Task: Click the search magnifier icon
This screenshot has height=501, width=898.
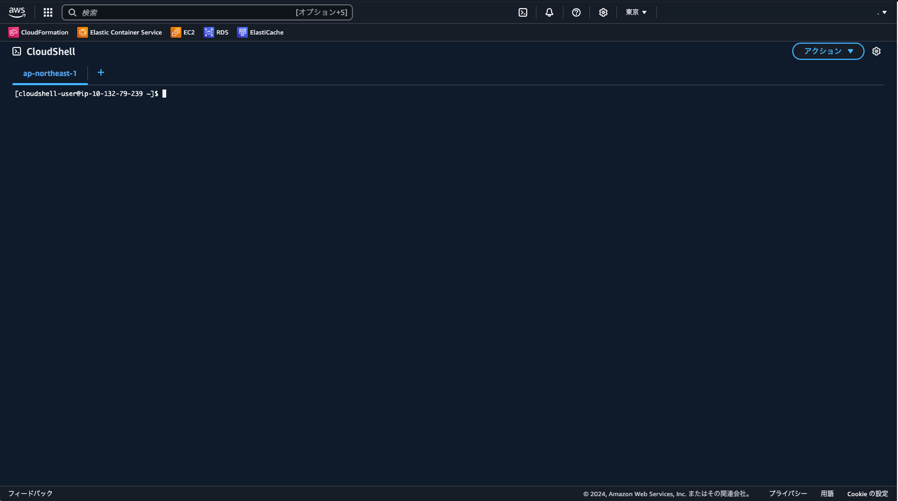Action: click(72, 12)
